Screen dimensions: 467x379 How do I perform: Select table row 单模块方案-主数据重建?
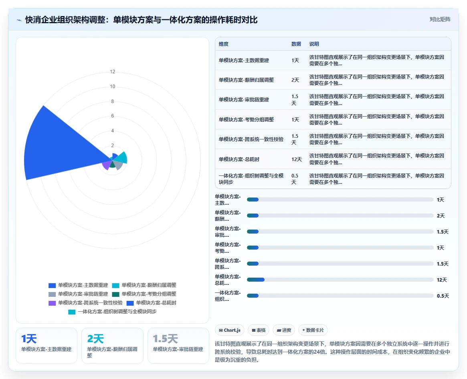click(x=333, y=60)
